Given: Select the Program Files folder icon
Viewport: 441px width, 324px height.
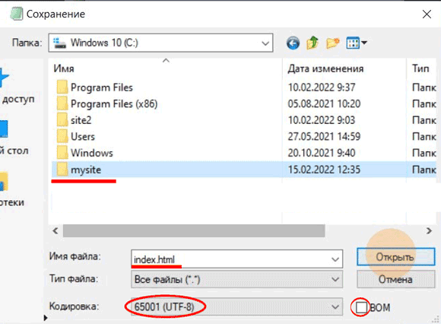Looking at the screenshot, I should tap(62, 87).
